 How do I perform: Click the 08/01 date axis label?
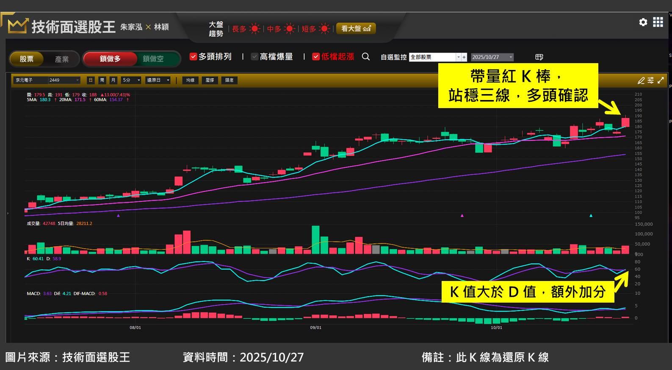tap(135, 328)
